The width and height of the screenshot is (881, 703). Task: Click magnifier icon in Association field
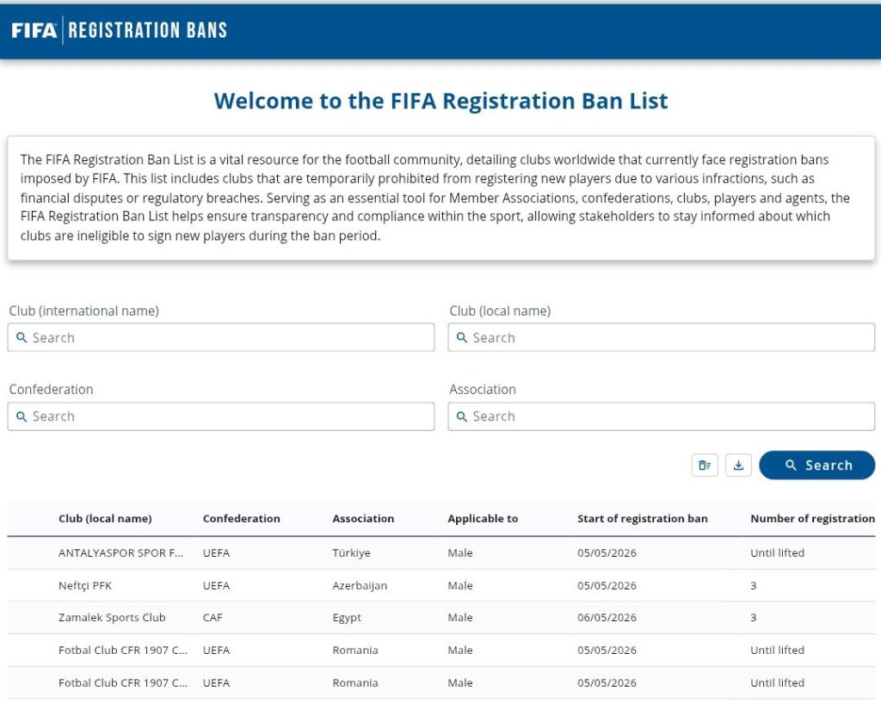[x=462, y=416]
